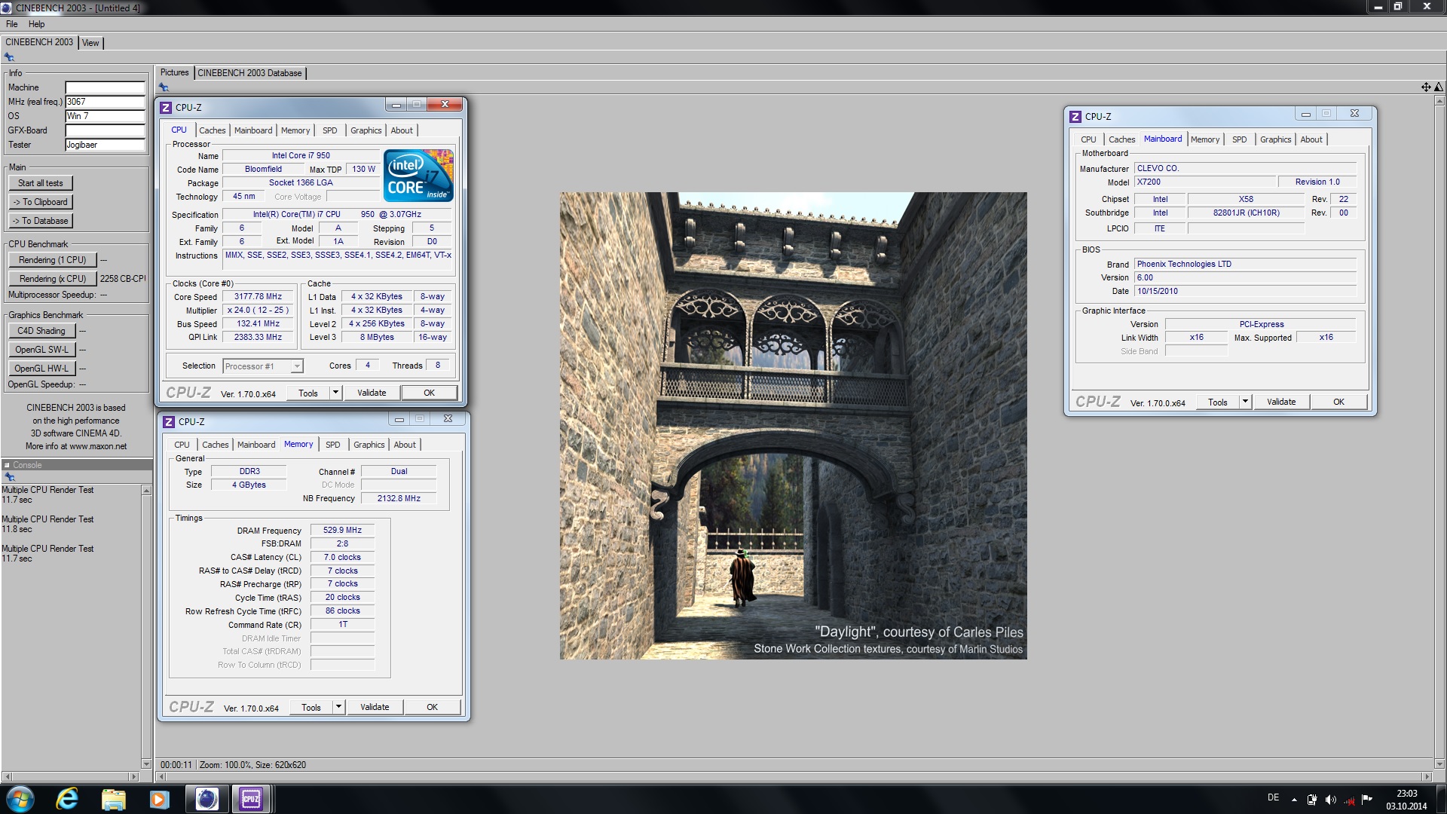This screenshot has width=1447, height=814.
Task: Click the MHz (real freq.) field
Action: point(105,102)
